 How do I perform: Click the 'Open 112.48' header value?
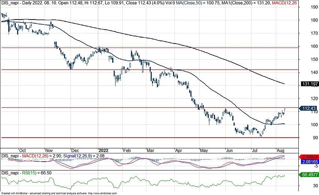[x=70, y=3]
